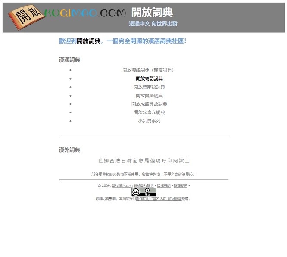Screen dimensions: 287x257
Task: Open 開放漢語詞典(漢漢詞典) link
Action: [148, 70]
